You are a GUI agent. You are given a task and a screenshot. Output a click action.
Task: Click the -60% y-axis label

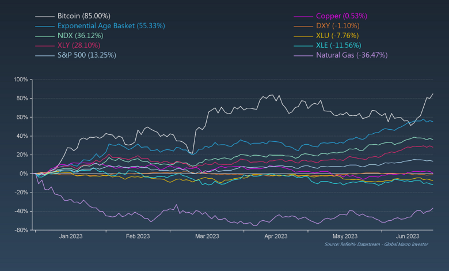pos(21,230)
